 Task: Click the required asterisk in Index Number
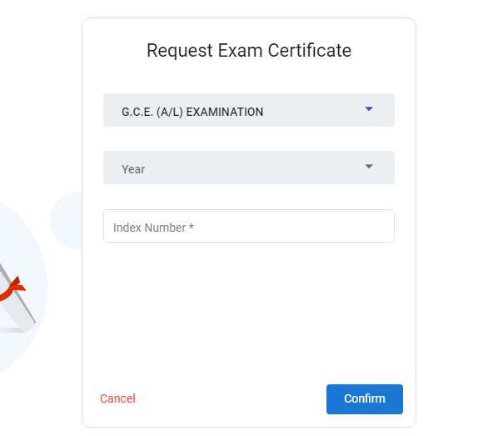coord(192,227)
